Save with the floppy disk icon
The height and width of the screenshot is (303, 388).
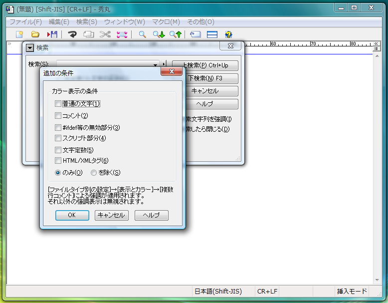pyautogui.click(x=52, y=34)
